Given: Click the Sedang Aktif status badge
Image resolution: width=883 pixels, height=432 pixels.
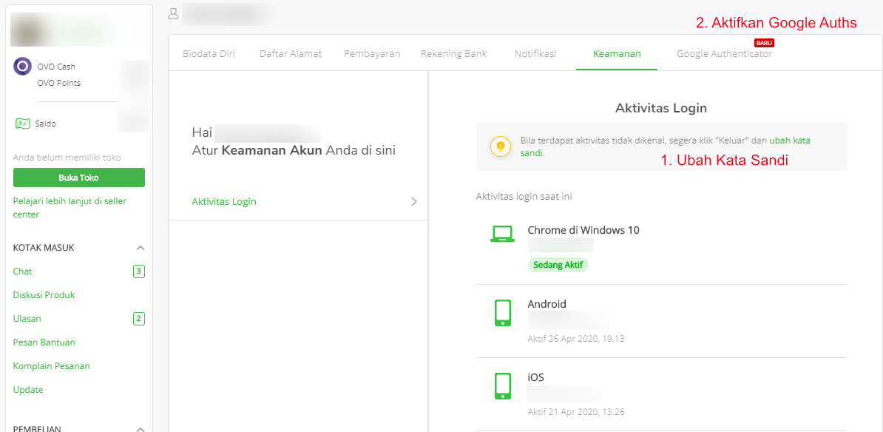Looking at the screenshot, I should click(x=558, y=264).
